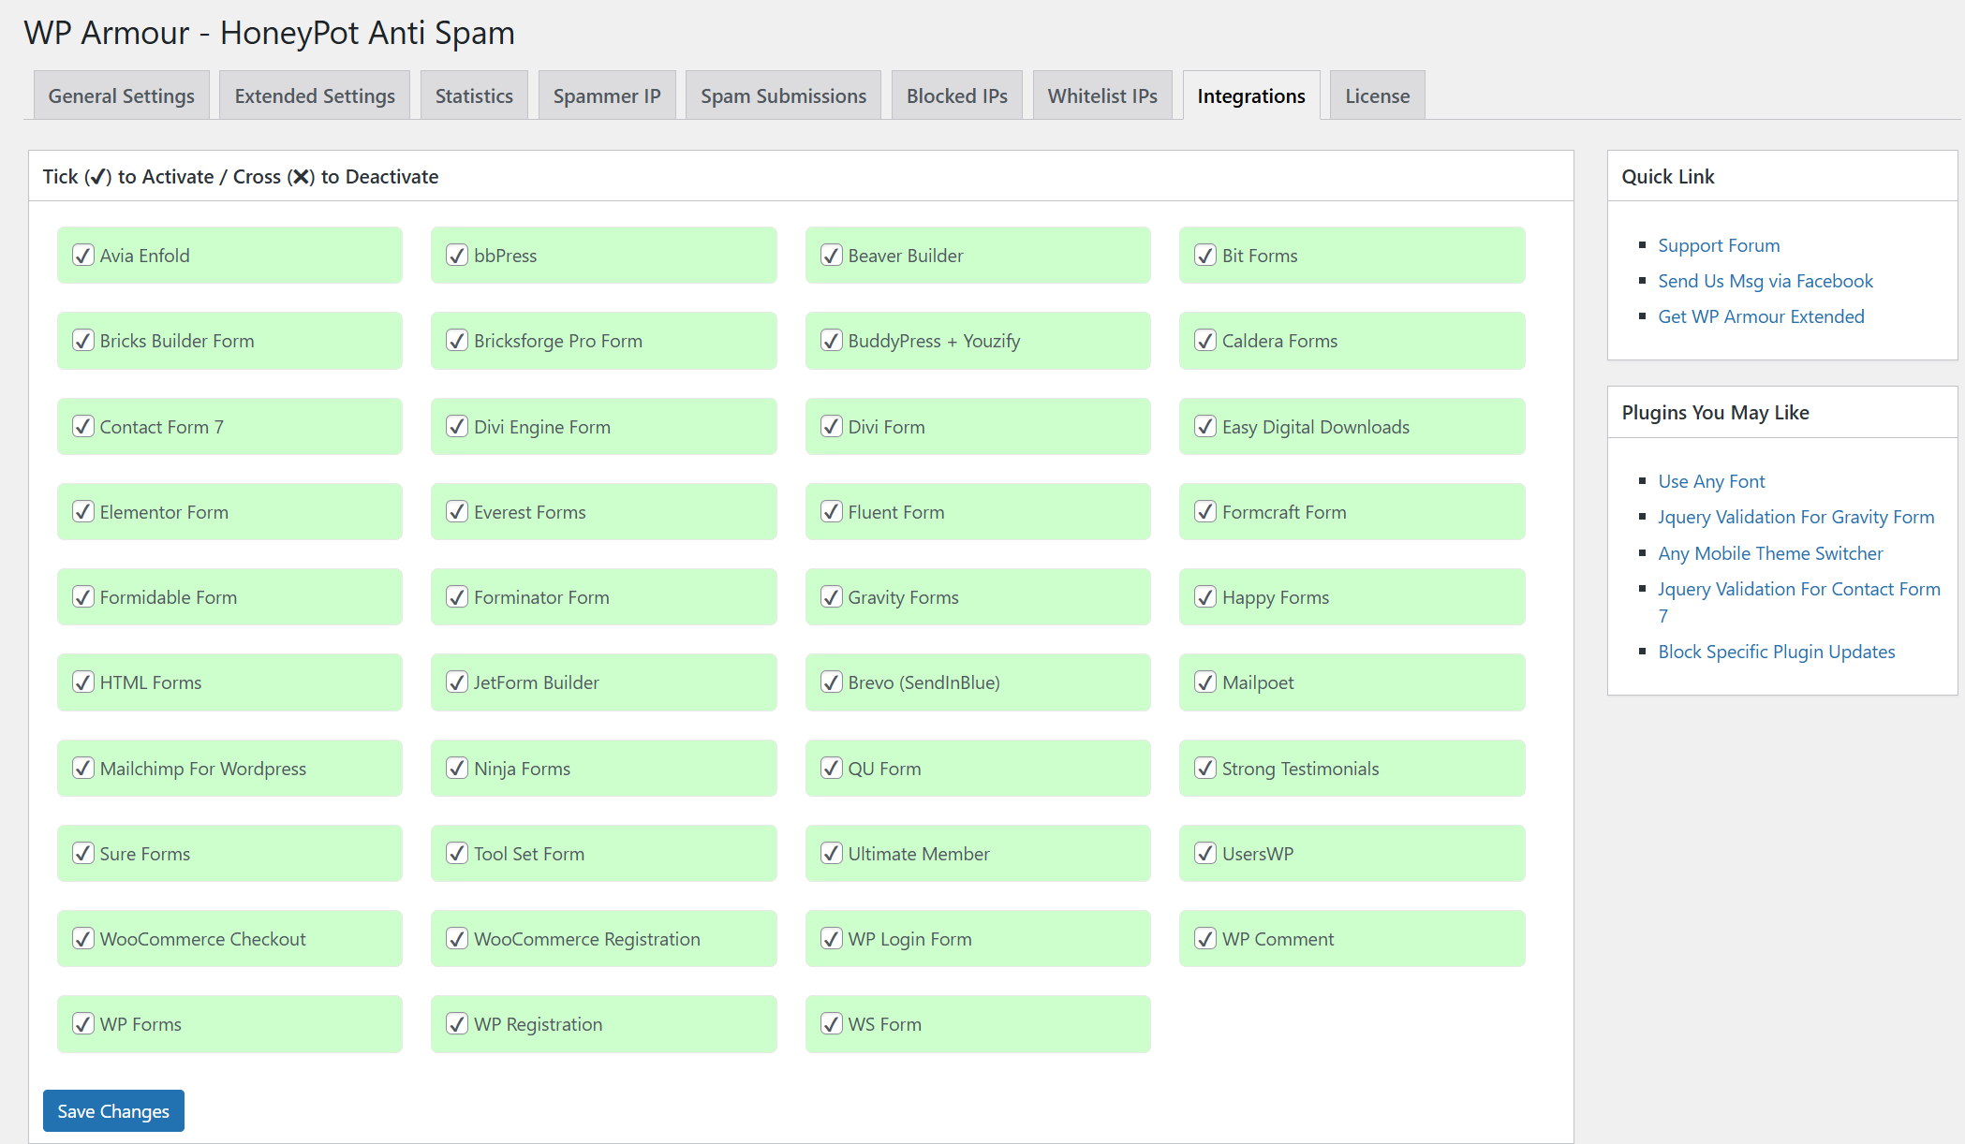Image resolution: width=1965 pixels, height=1144 pixels.
Task: Open the Blocked IPs tab
Action: [957, 95]
